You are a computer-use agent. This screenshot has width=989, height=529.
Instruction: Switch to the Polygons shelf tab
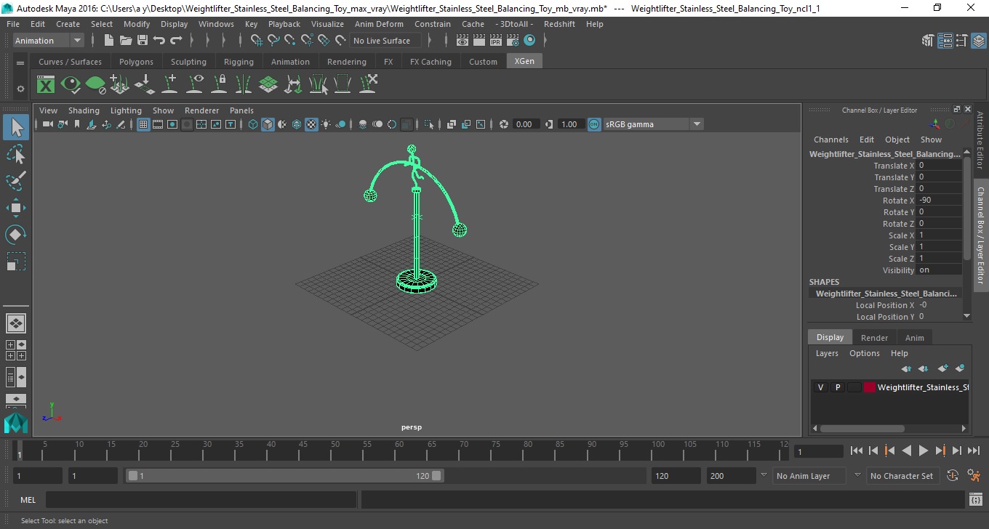136,62
